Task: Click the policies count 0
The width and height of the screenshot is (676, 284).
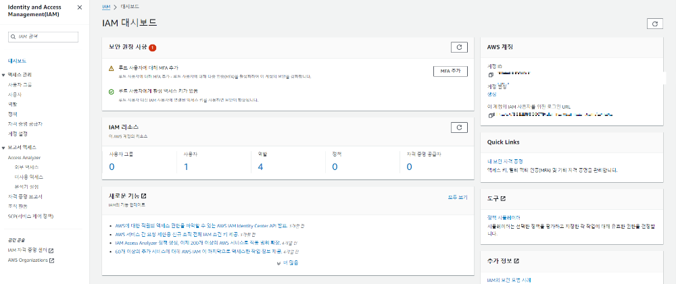Action: (335, 167)
